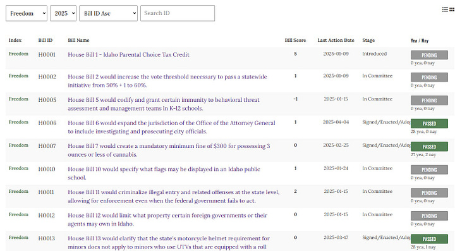Open House Bill 5 behavioral threat assessment link
This screenshot has width=455, height=251.
click(164, 104)
